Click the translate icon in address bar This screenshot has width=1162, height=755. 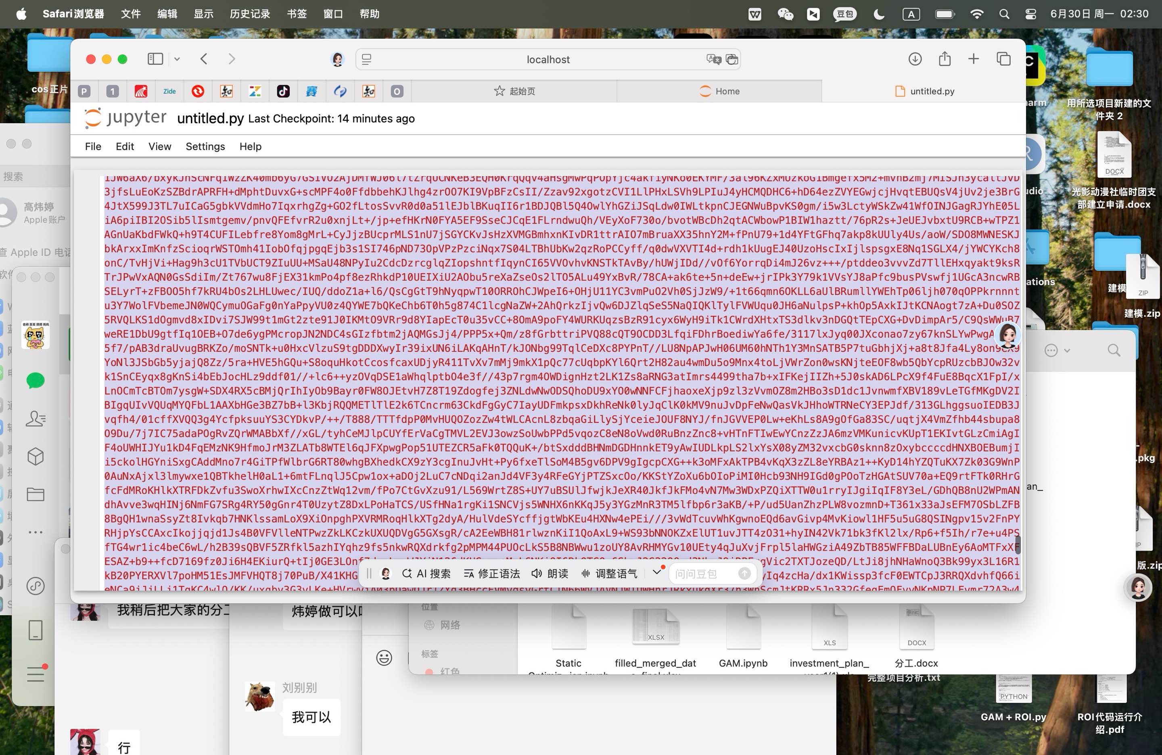point(713,60)
